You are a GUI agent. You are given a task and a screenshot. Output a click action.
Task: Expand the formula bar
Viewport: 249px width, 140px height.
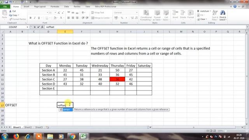(x=247, y=27)
